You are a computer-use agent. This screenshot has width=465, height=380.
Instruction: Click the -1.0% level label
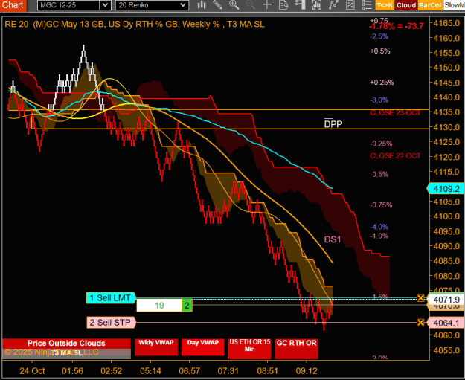coord(379,236)
